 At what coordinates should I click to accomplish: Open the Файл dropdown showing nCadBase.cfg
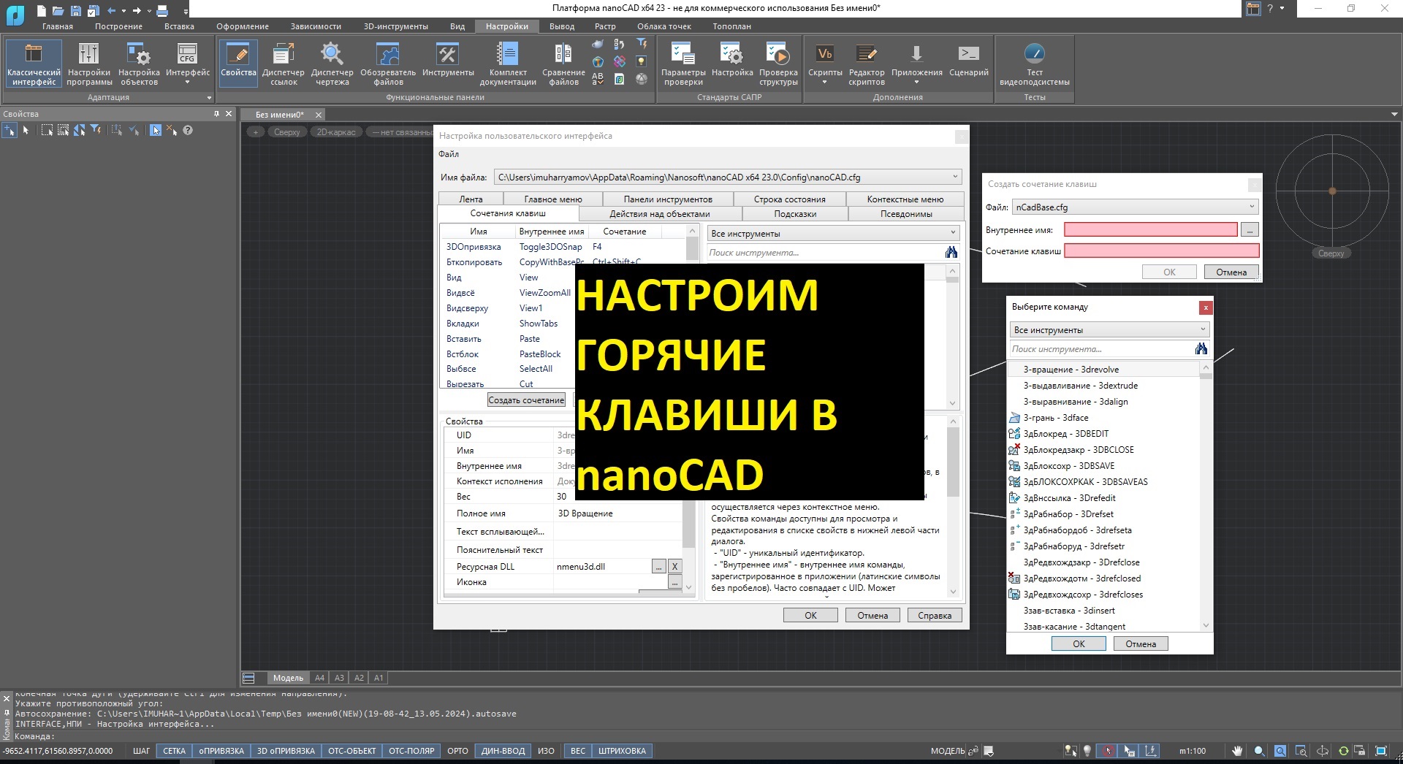tap(1134, 207)
